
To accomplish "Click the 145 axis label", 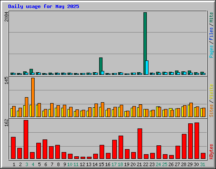I will point(6,81).
